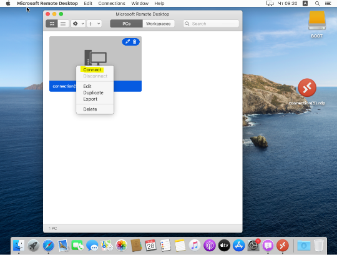Choose Delete in the context menu
This screenshot has height=255, width=337.
90,109
